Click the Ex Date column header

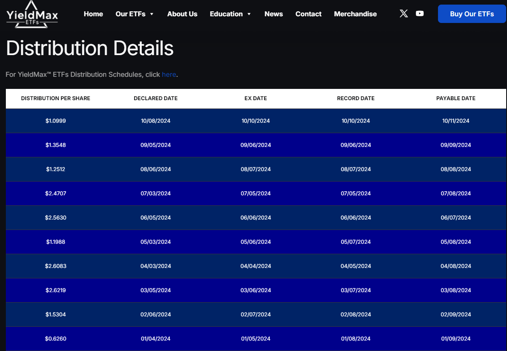click(x=256, y=98)
